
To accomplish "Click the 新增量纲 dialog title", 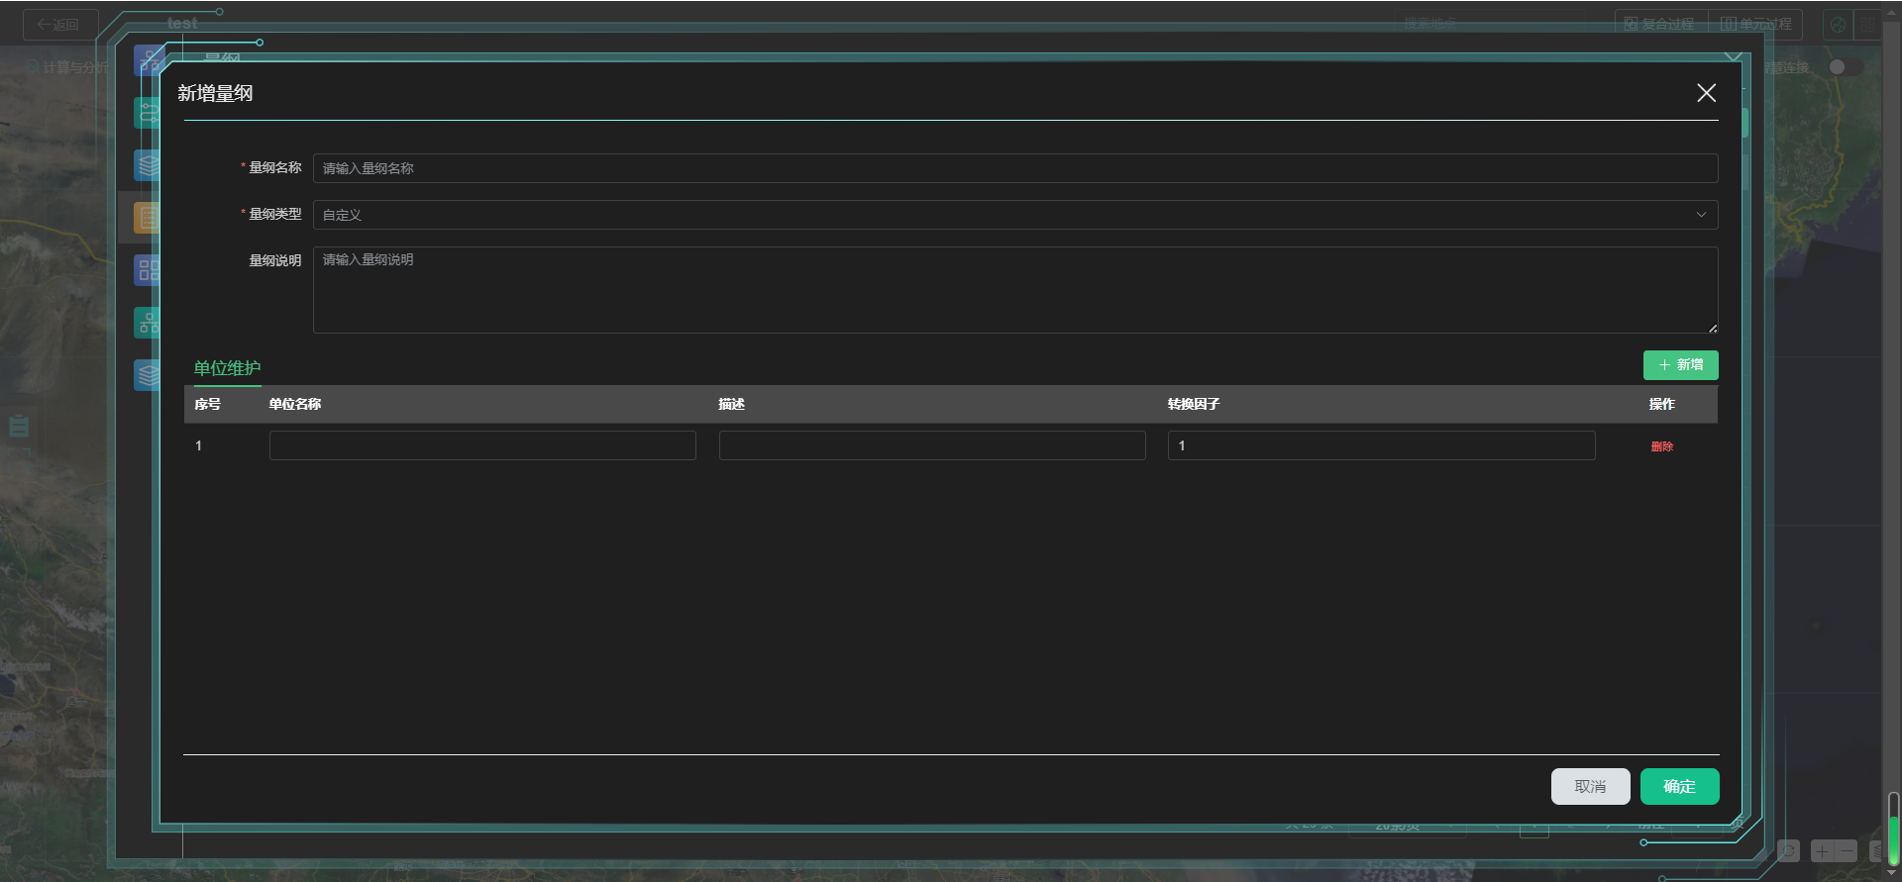I will click(x=215, y=93).
